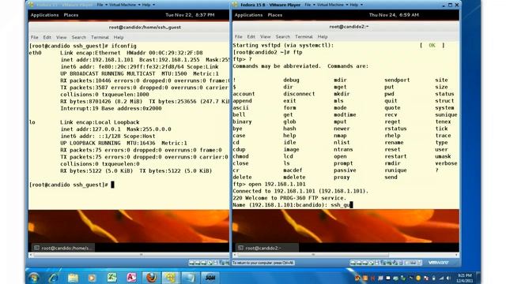Screen dimensions: 506x284
Task: Open View menu in root@candido terminal
Action: pyautogui.click(x=62, y=37)
